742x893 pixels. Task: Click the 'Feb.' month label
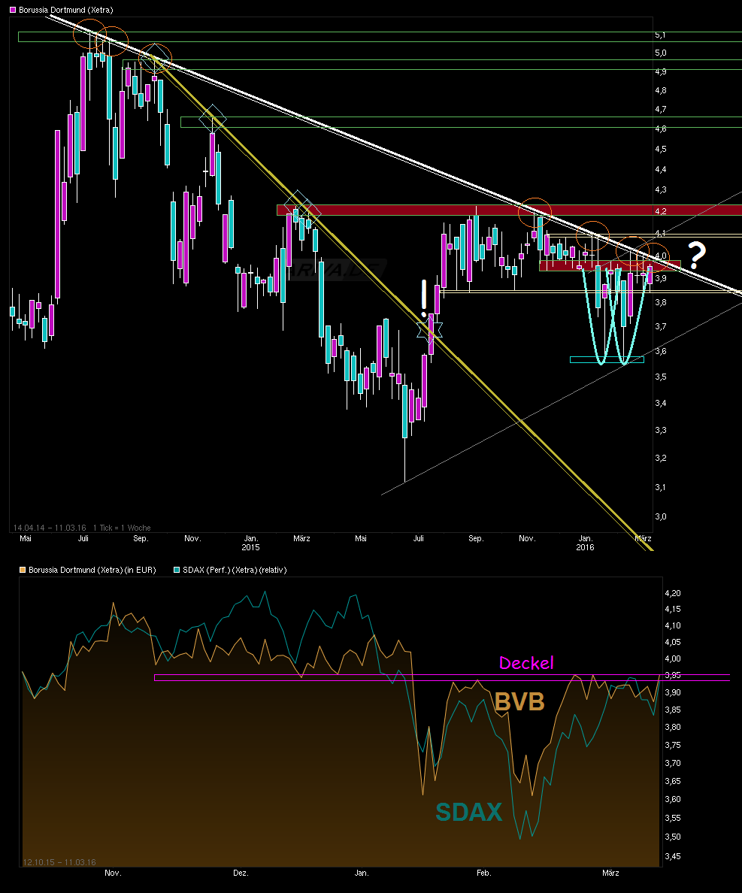tap(483, 873)
